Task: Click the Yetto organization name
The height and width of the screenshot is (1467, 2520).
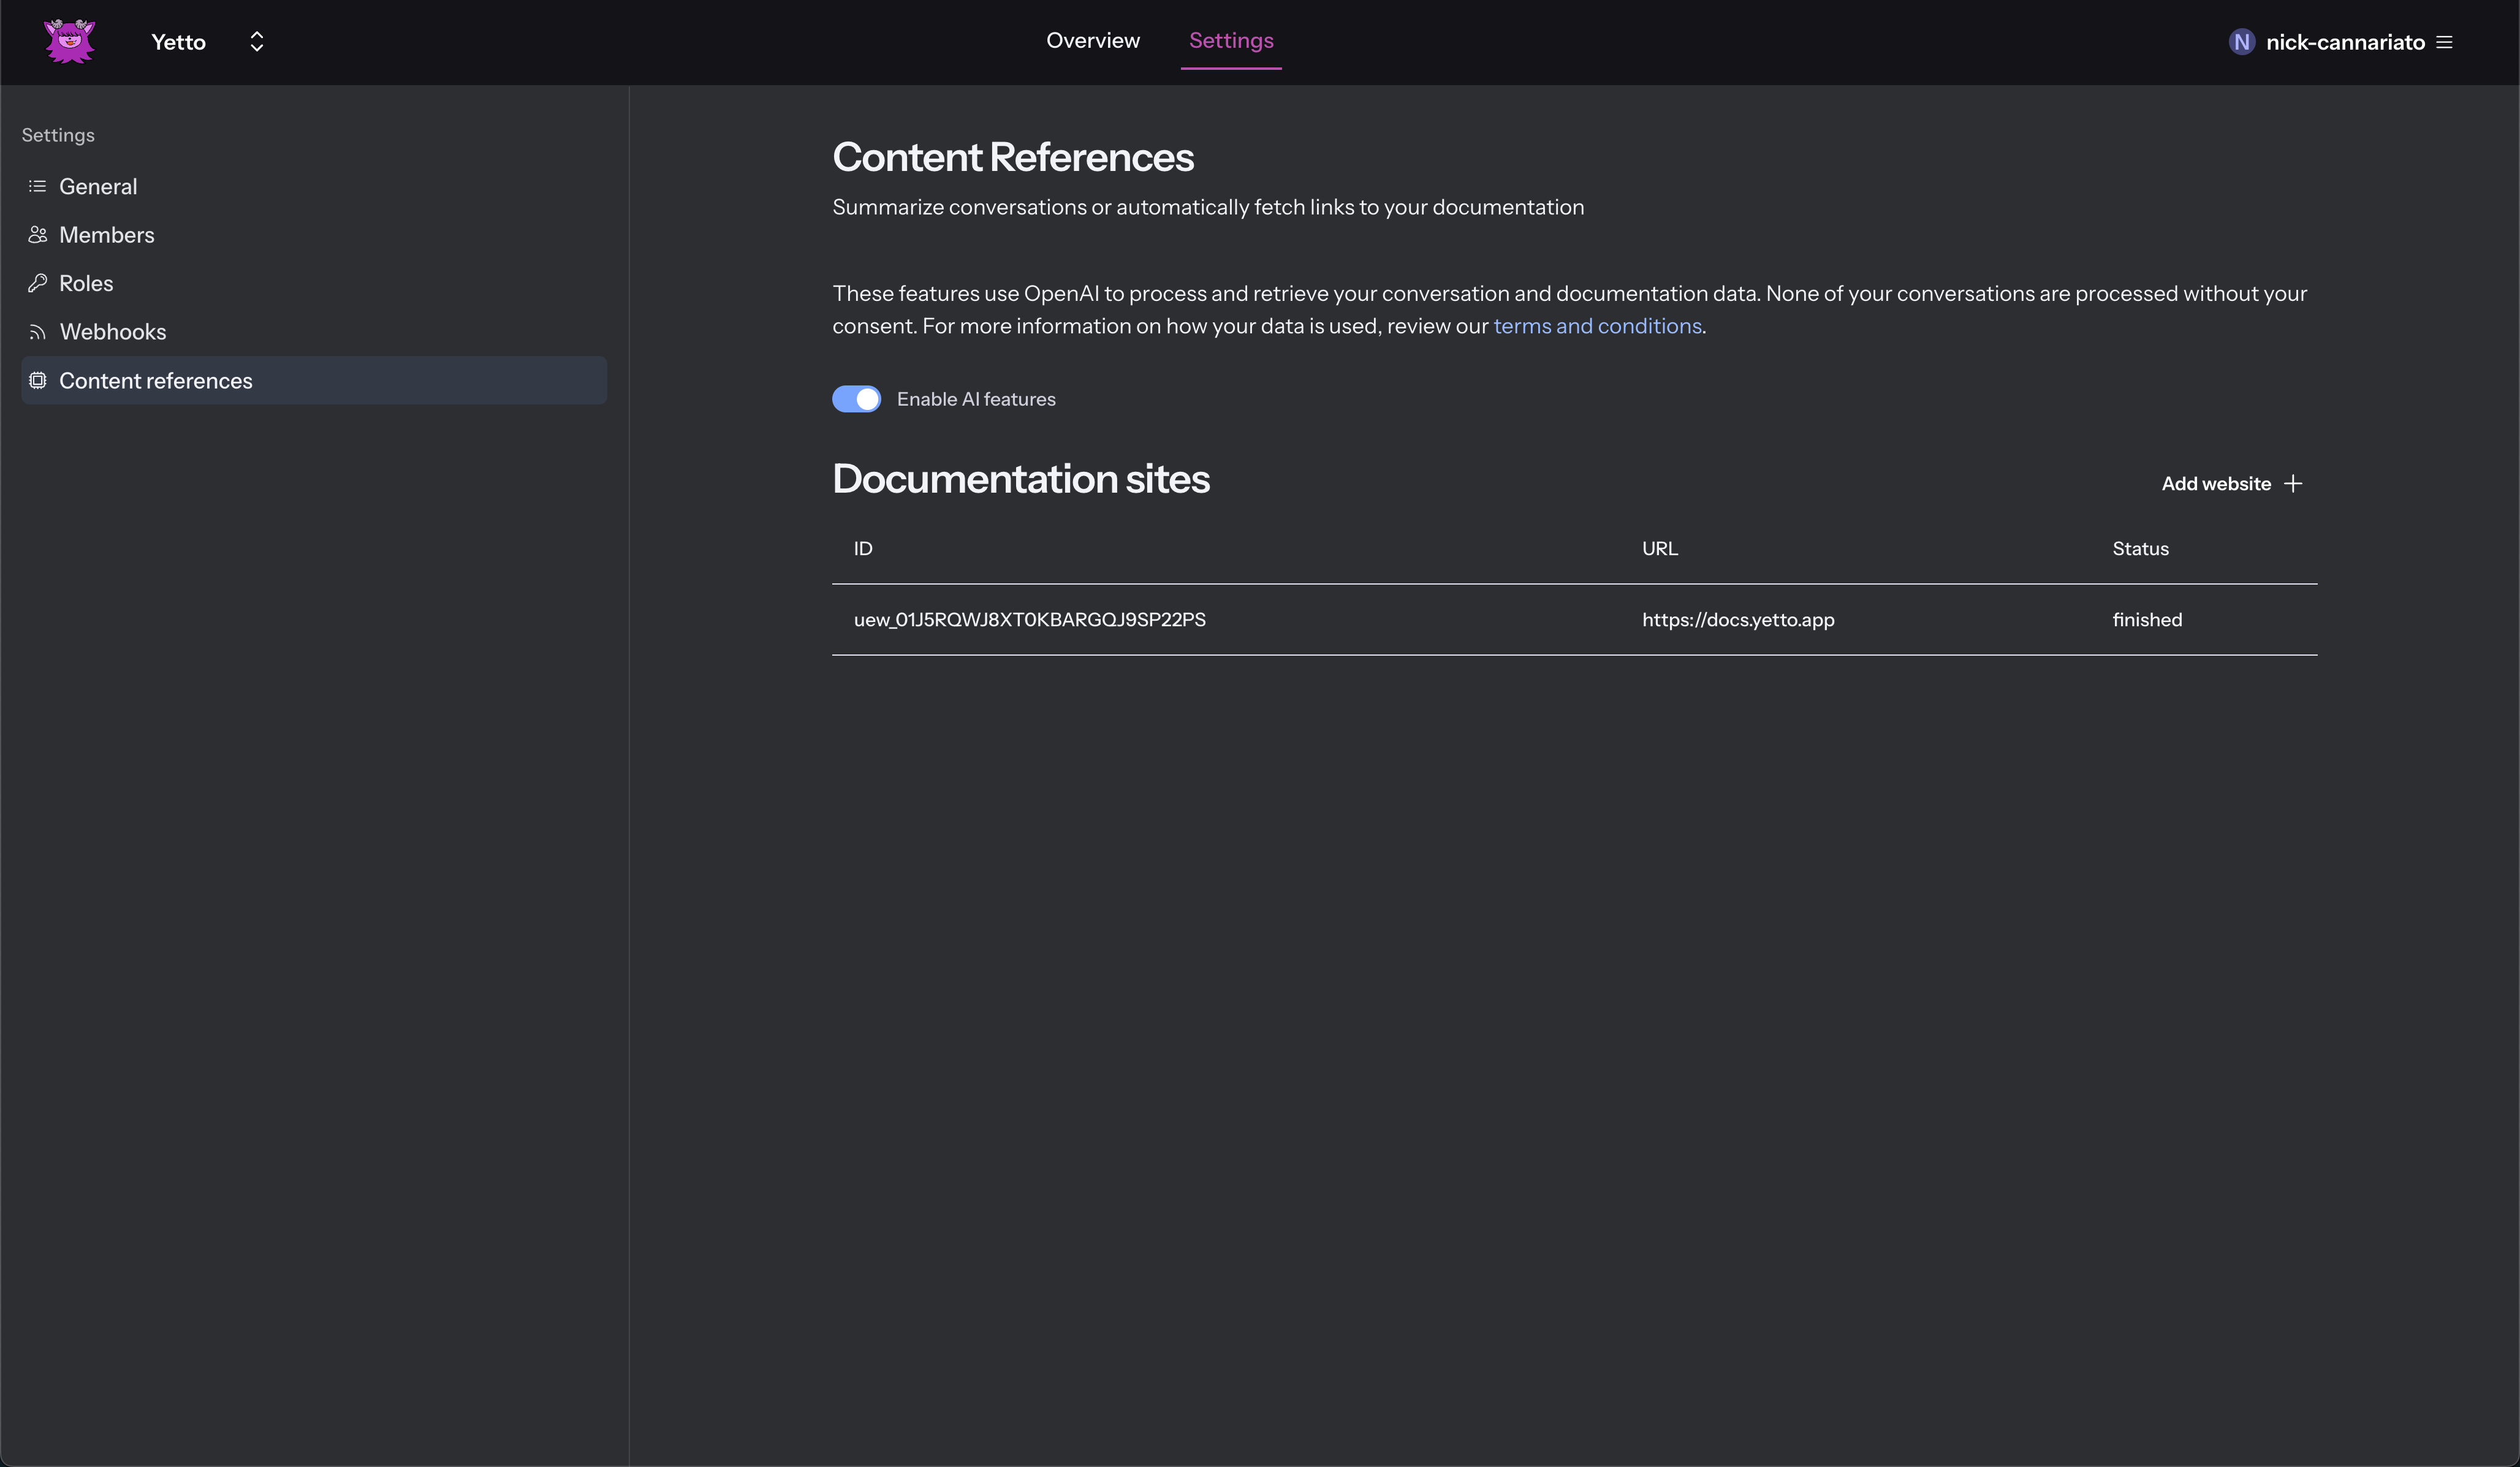Action: click(178, 42)
